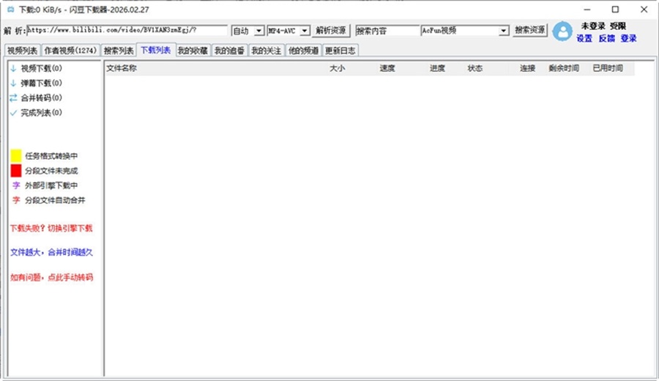Image resolution: width=659 pixels, height=381 pixels.
Task: Click the yellow 任务格式转换中 color swatch
Action: 16,155
